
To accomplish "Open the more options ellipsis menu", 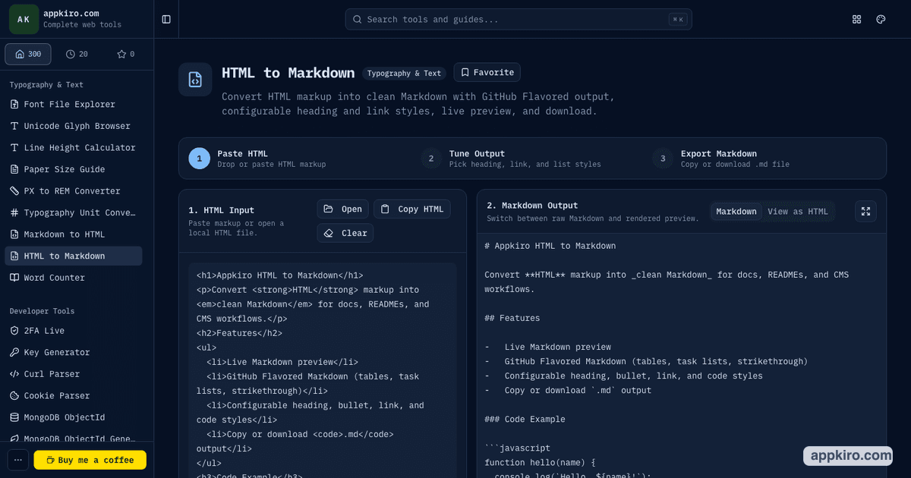I will click(18, 460).
